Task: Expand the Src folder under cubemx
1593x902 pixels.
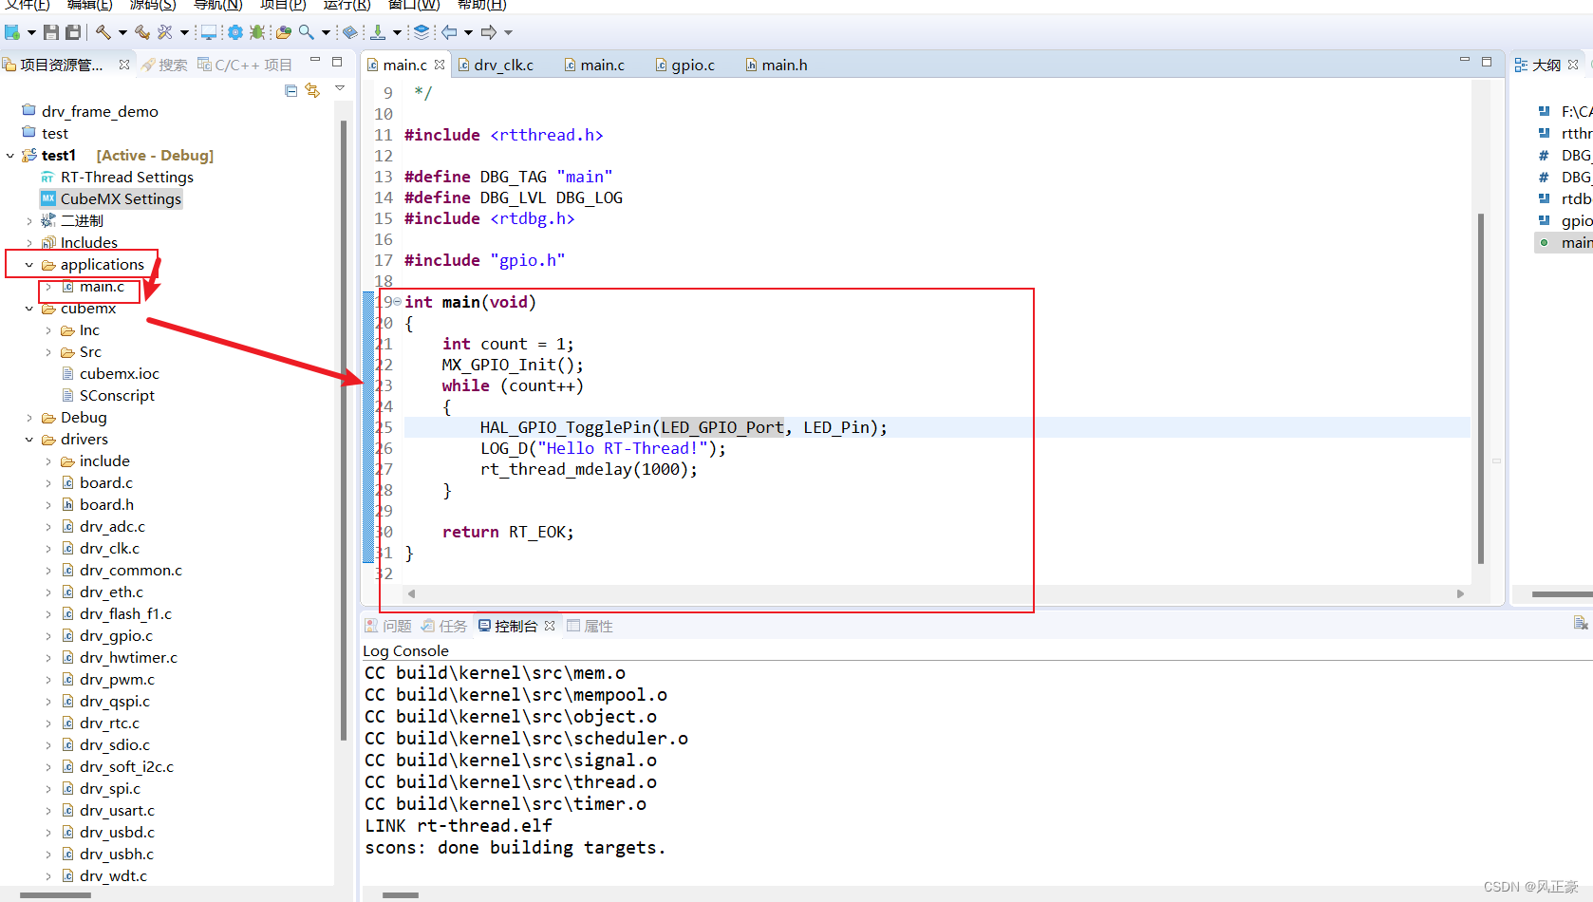Action: click(48, 352)
